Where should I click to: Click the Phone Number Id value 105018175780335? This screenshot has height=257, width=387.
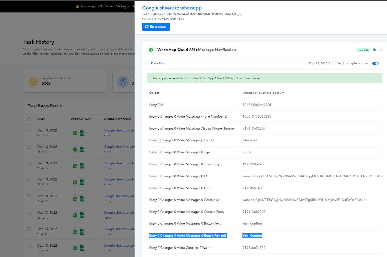coord(257,117)
